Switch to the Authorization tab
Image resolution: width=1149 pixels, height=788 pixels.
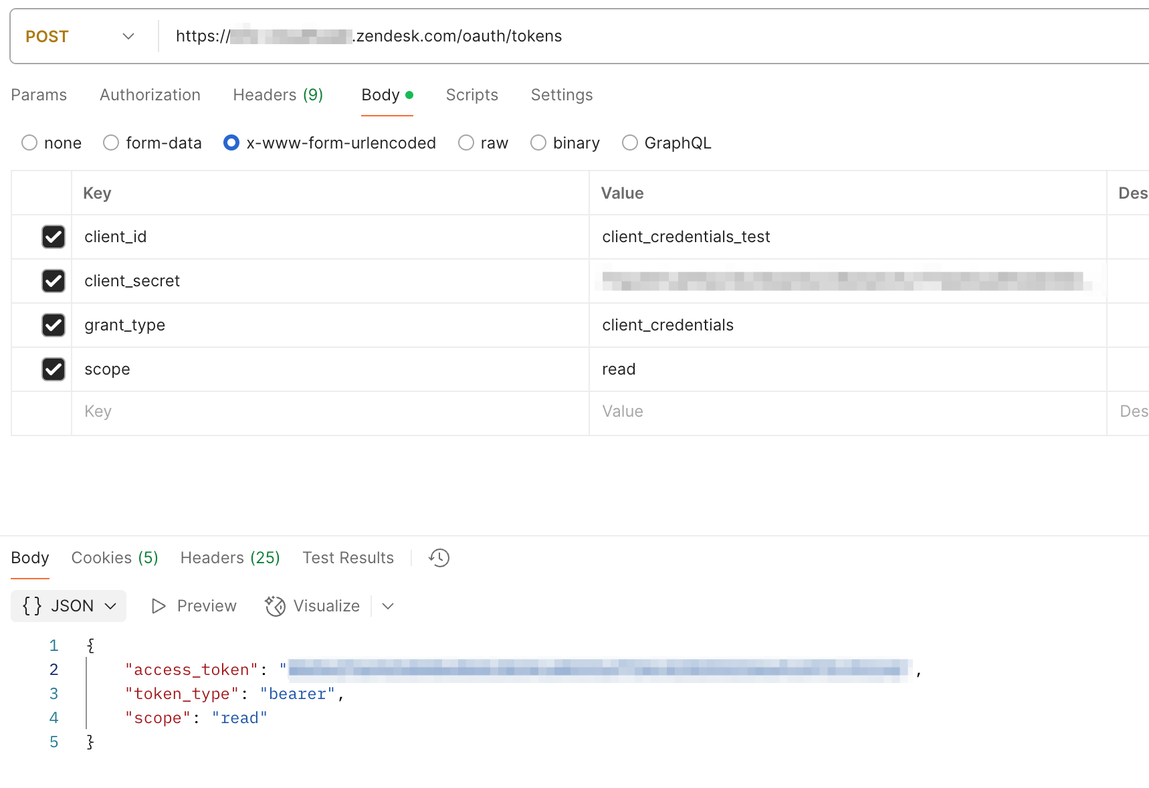click(x=150, y=95)
